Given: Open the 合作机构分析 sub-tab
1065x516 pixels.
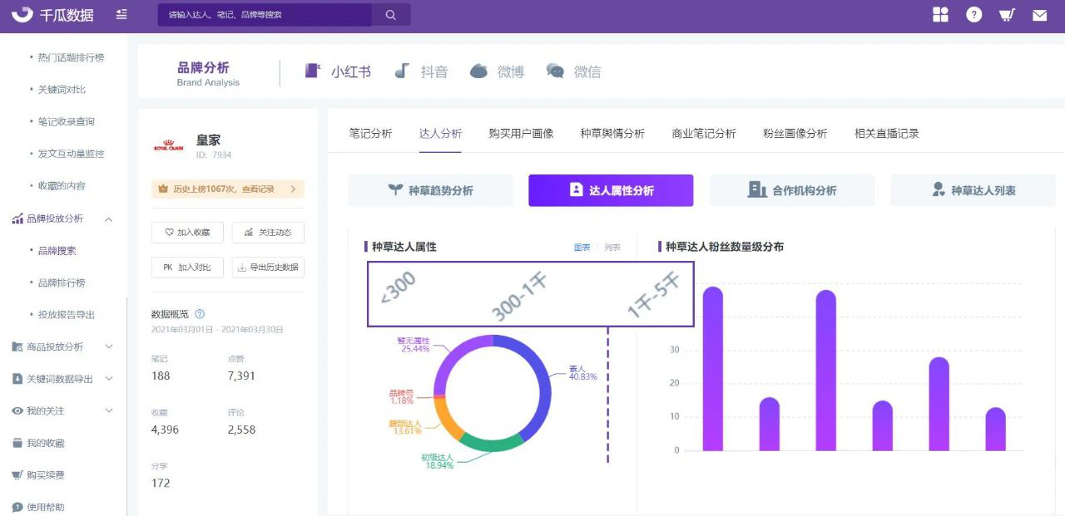Looking at the screenshot, I should pos(792,190).
